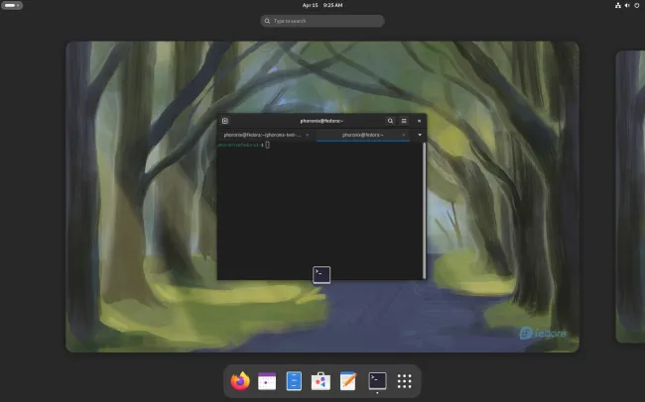Launch the Calendar app in dock
The image size is (645, 402).
(x=267, y=380)
